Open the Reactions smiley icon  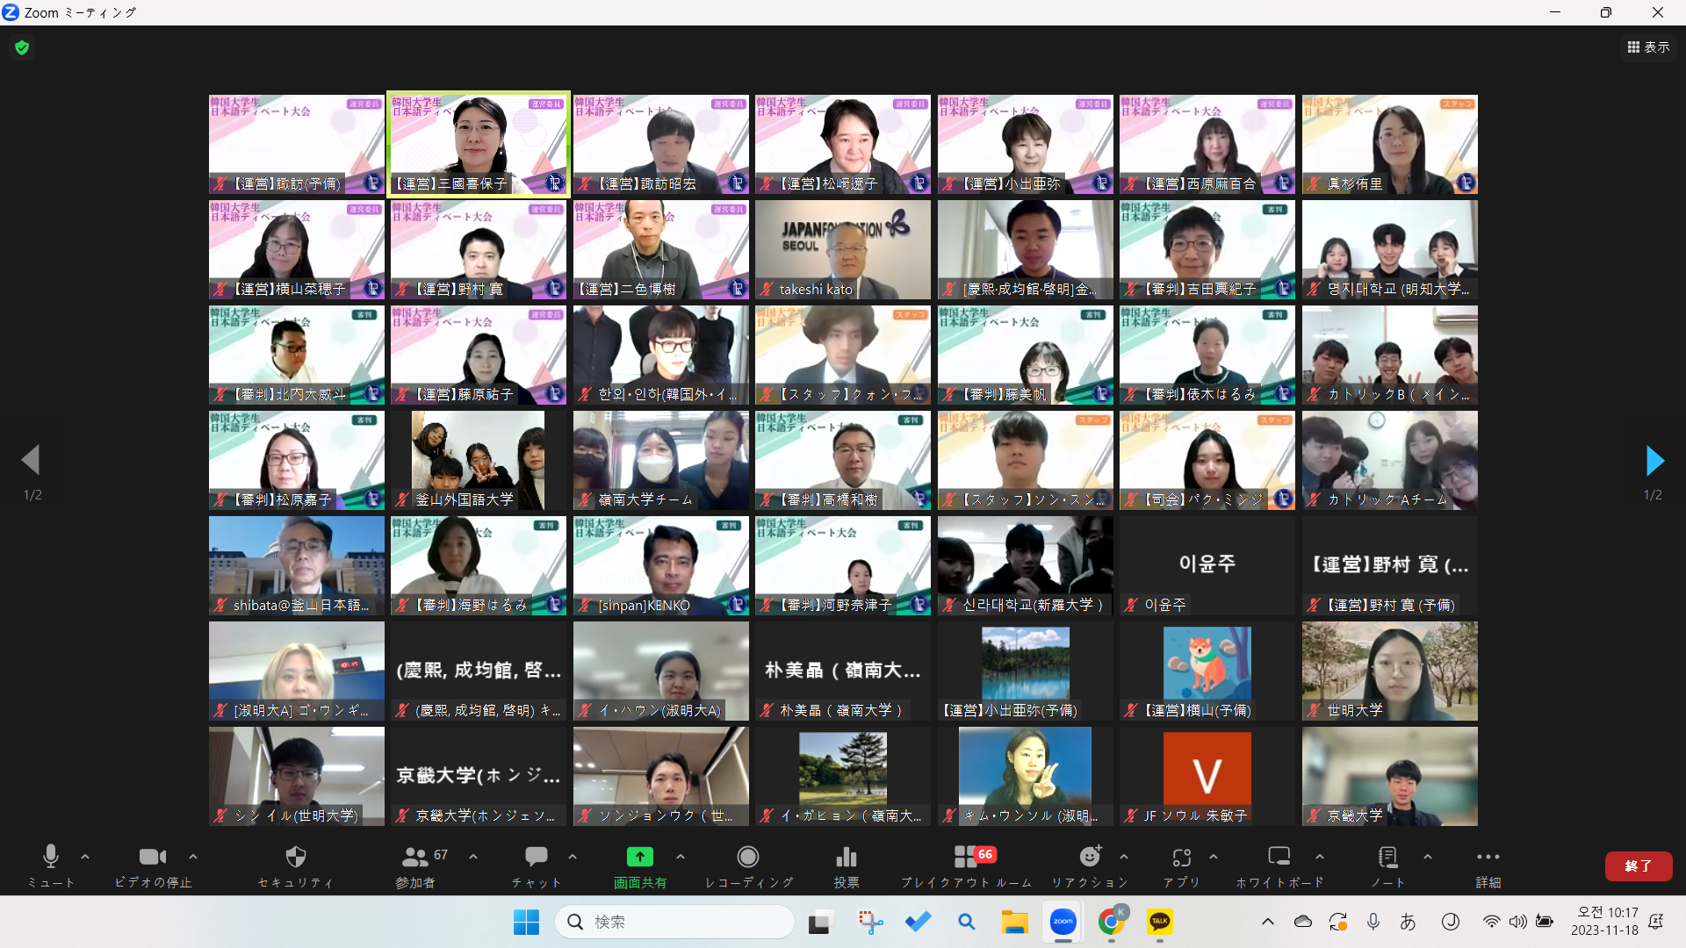[x=1090, y=858]
